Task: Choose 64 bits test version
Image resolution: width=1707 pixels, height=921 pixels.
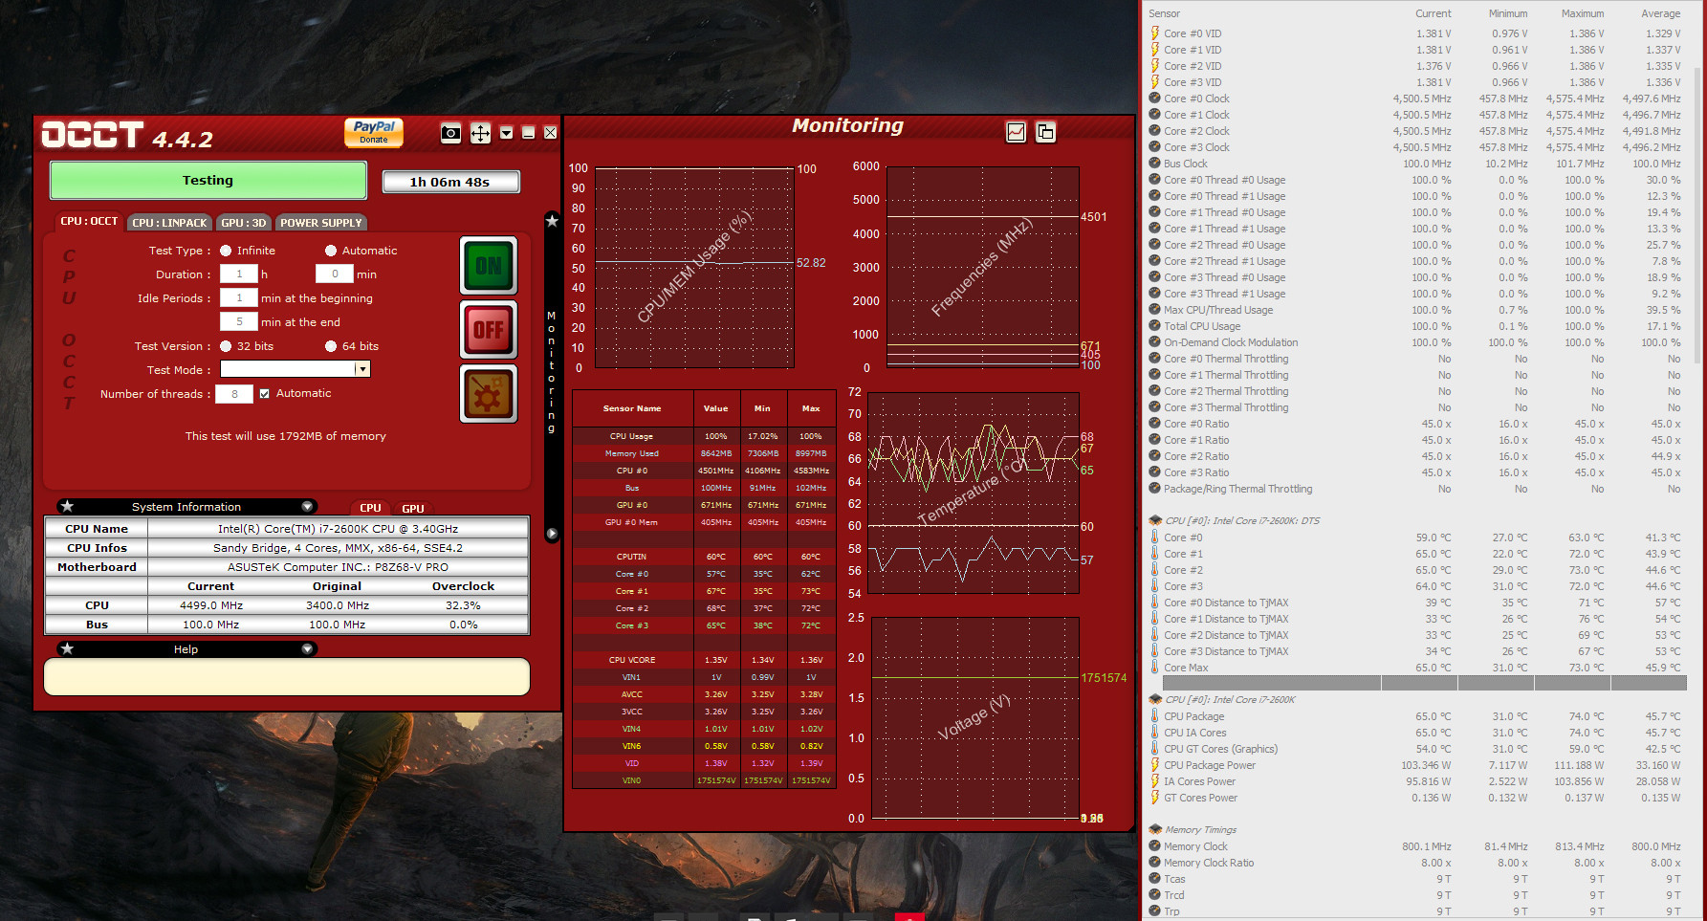Action: tap(331, 346)
